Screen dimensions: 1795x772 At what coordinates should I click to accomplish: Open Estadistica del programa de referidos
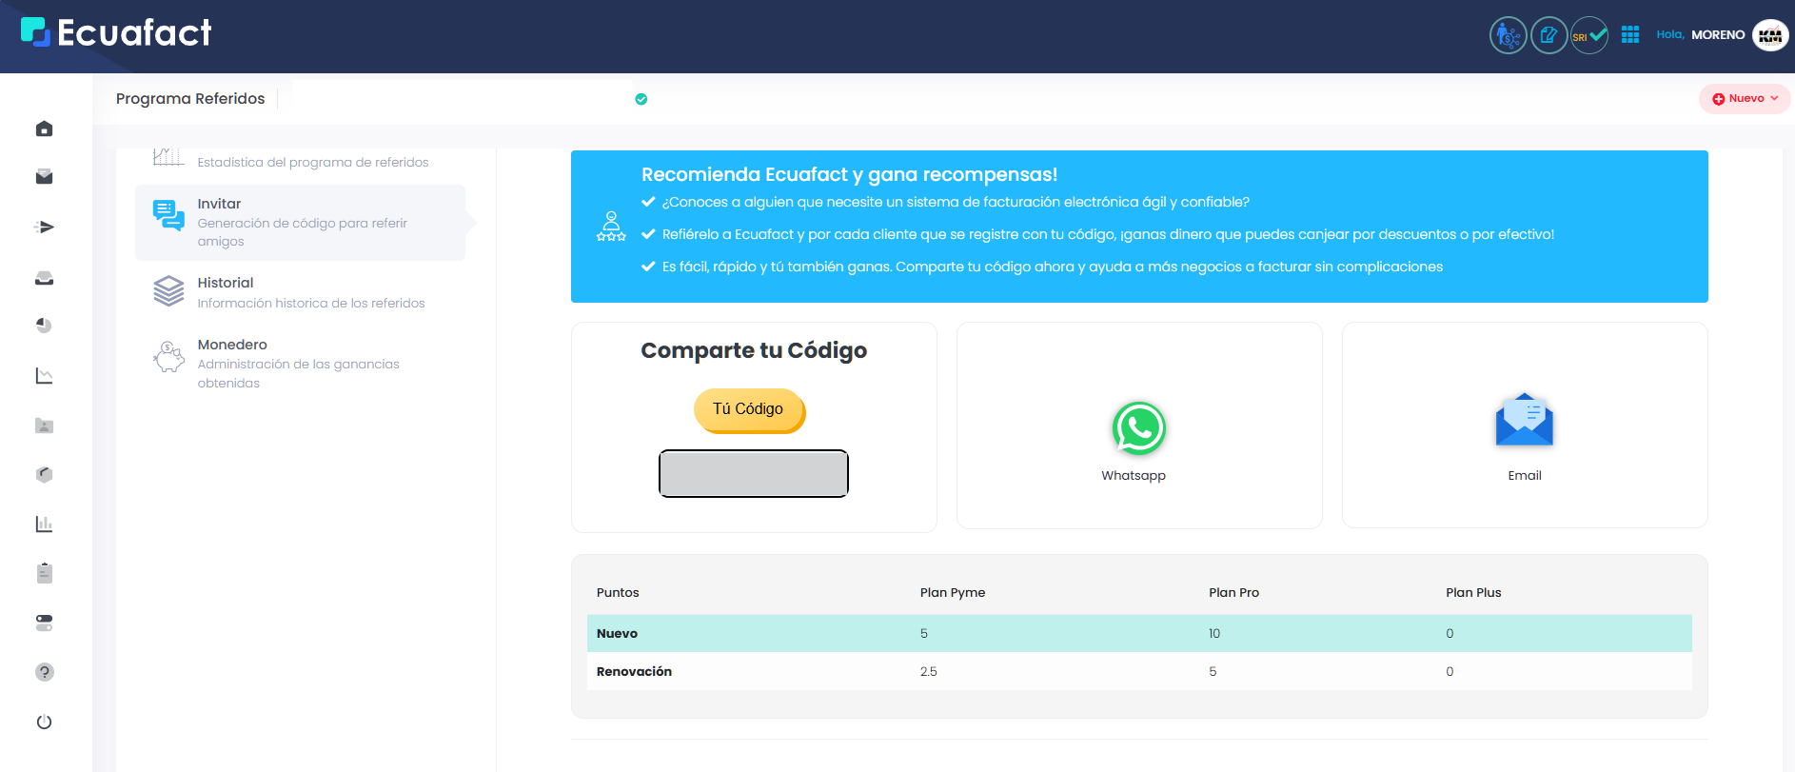click(x=313, y=162)
